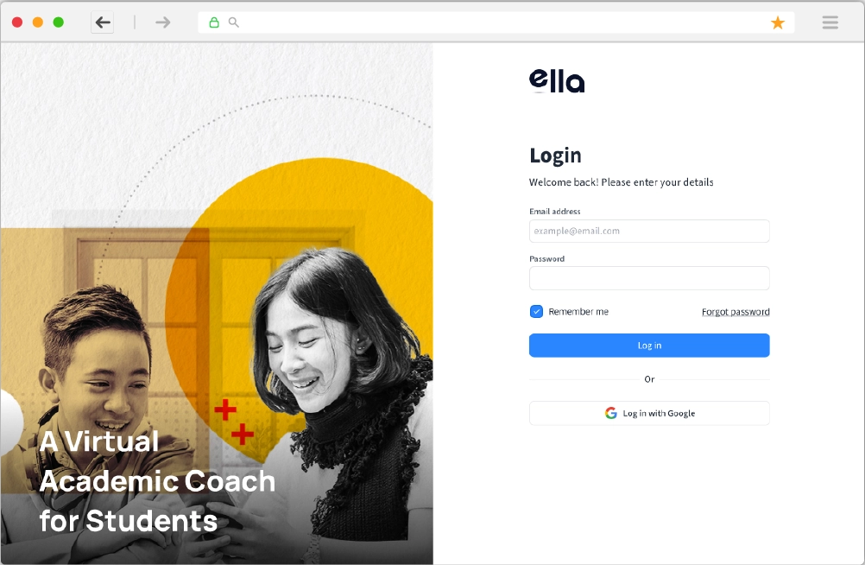The height and width of the screenshot is (565, 865).
Task: Open the browser hamburger menu
Action: click(830, 22)
